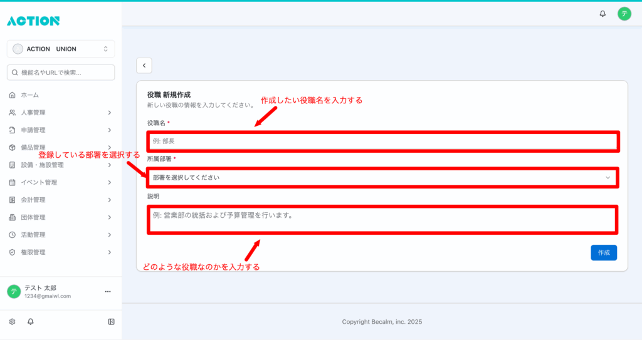Click the bell icon in sidebar footer

[30, 321]
